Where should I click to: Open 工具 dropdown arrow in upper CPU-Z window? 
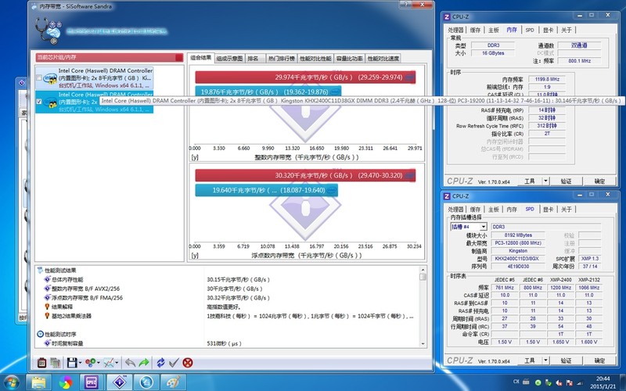coord(545,181)
